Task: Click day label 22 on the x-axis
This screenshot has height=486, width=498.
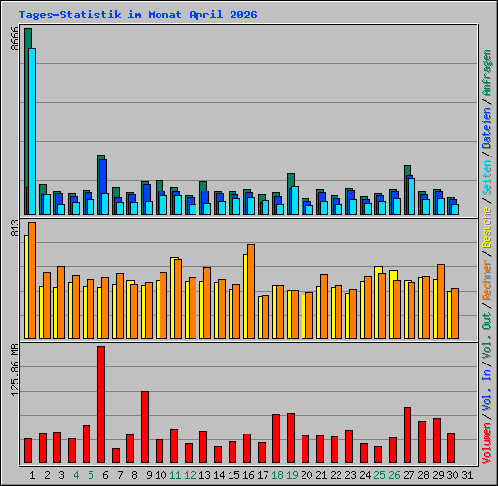Action: click(x=336, y=475)
